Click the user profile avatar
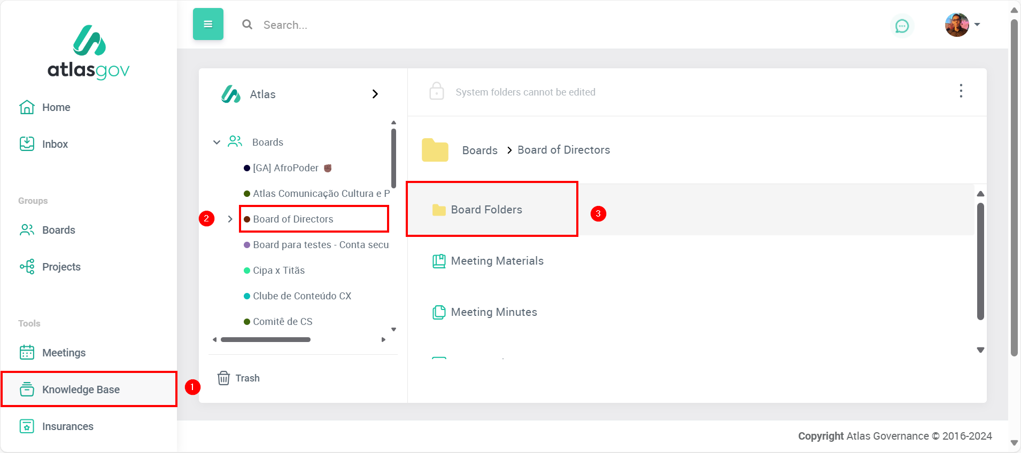This screenshot has height=453, width=1021. [957, 25]
